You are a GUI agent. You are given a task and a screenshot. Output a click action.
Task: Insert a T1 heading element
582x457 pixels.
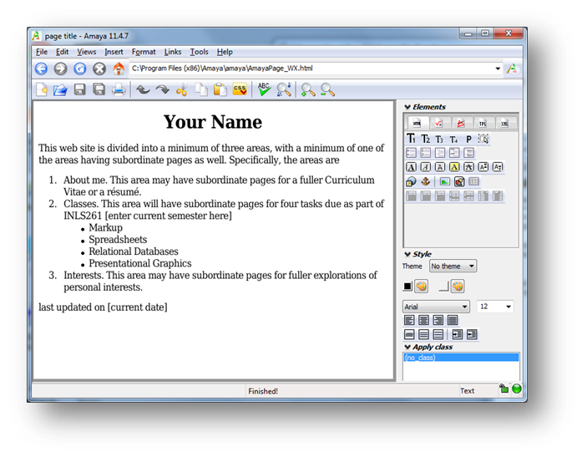point(411,139)
